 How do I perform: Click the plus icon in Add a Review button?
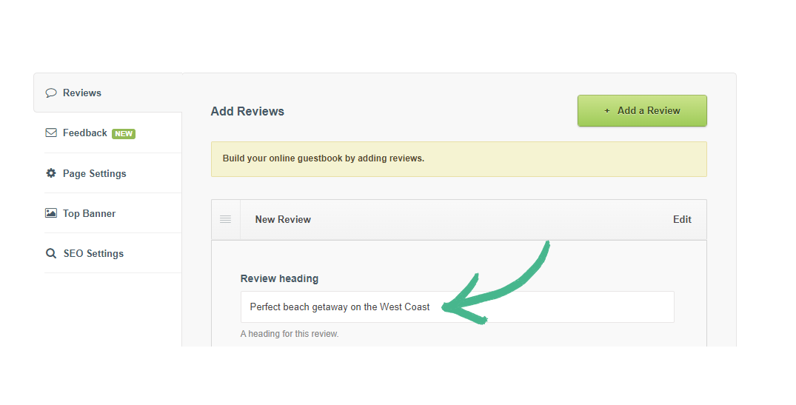[607, 111]
